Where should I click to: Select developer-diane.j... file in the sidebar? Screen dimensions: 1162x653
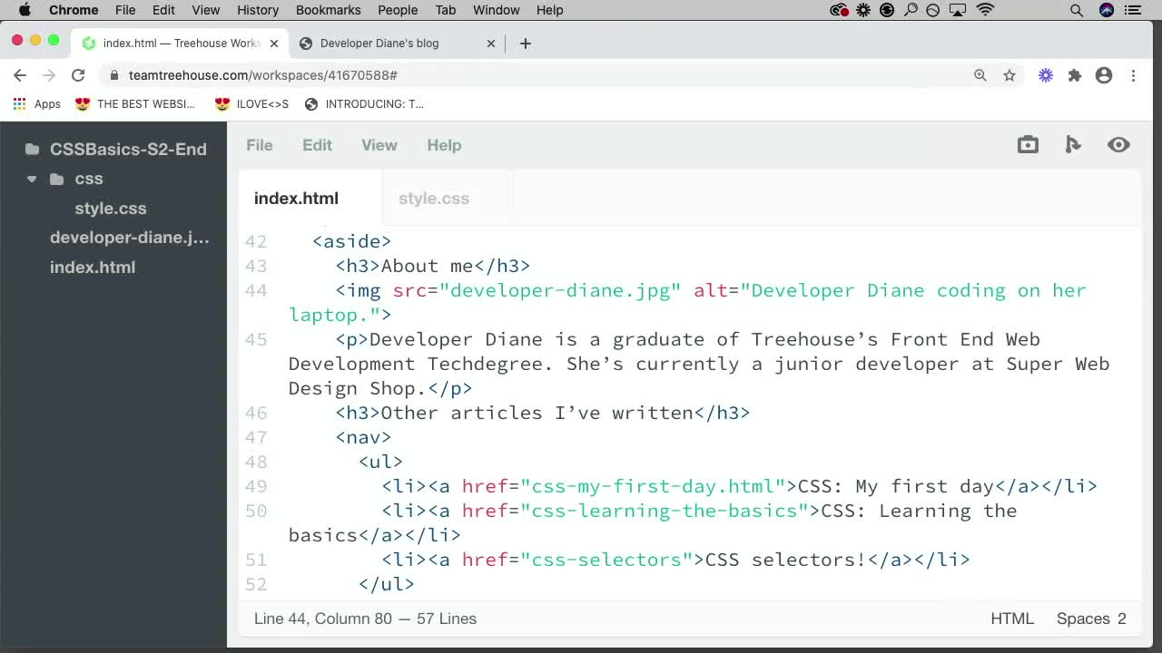coord(129,238)
